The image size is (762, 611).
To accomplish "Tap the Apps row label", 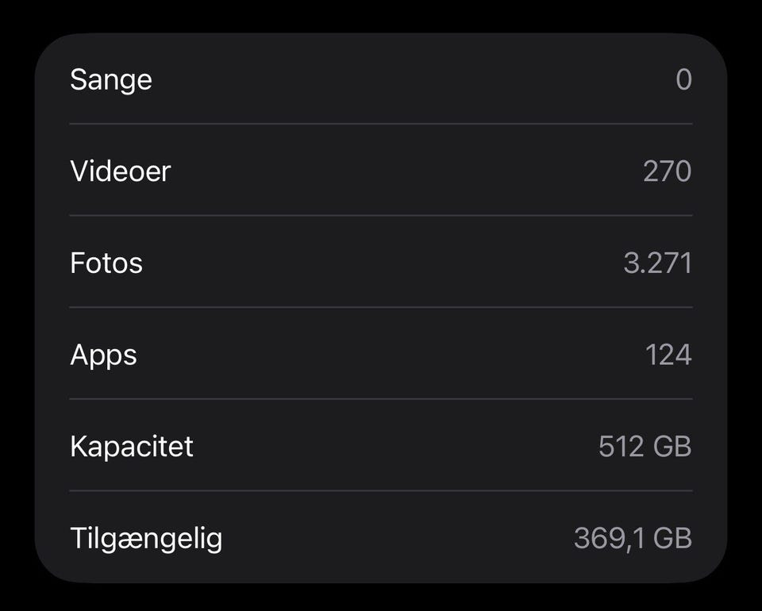I will (x=103, y=355).
